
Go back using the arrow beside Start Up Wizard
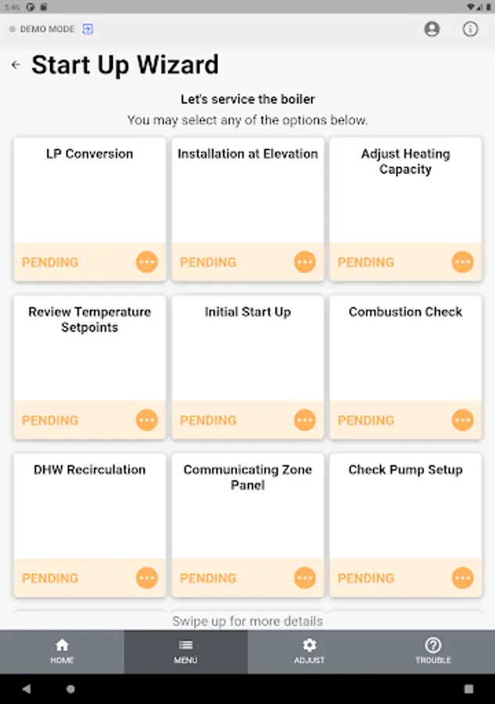tap(16, 65)
